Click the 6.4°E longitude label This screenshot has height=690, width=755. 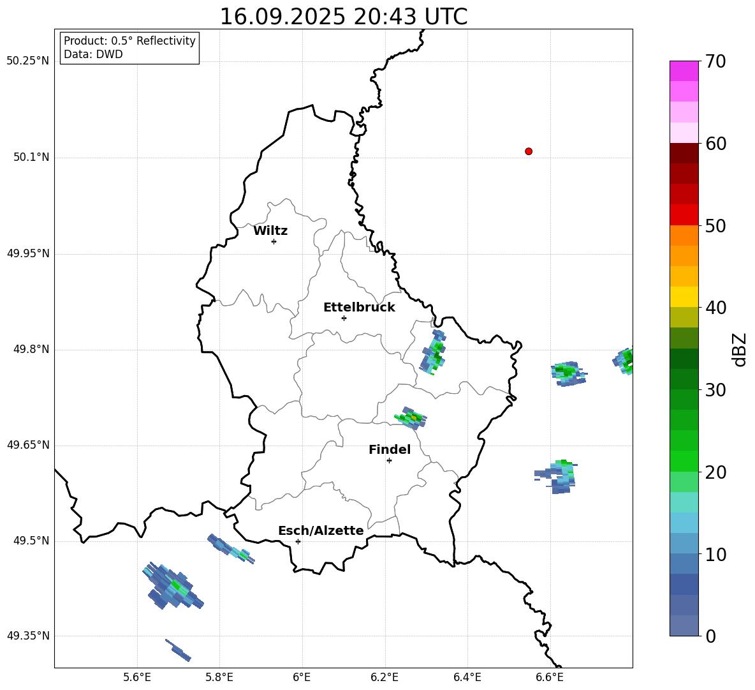point(467,678)
